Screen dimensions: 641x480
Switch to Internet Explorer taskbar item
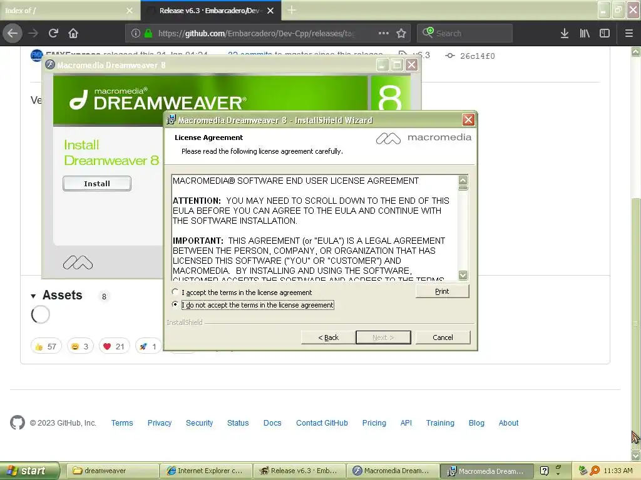tap(205, 471)
